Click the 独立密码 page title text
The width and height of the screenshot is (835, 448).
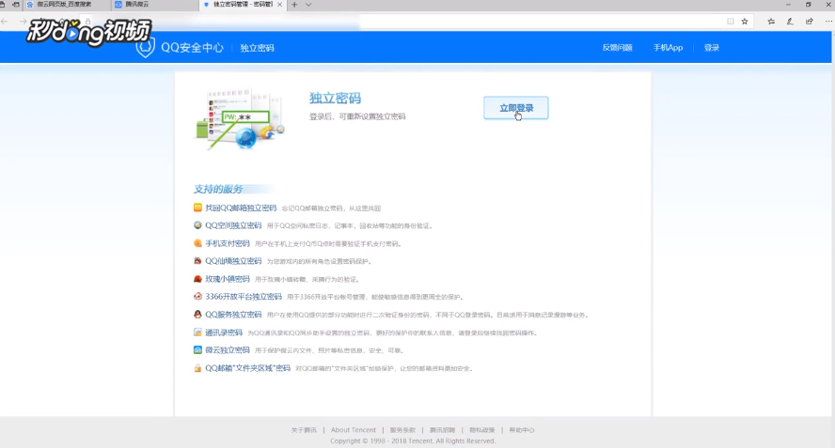tap(335, 98)
